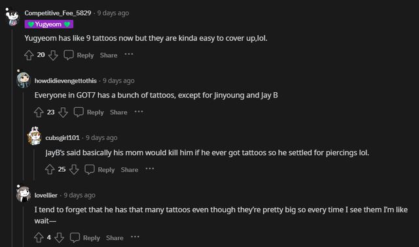Open more options on Competitive_Fee_5829's comment
The width and height of the screenshot is (419, 247).
click(x=129, y=54)
